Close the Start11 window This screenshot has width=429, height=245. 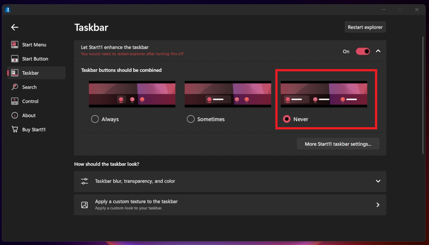[417, 10]
